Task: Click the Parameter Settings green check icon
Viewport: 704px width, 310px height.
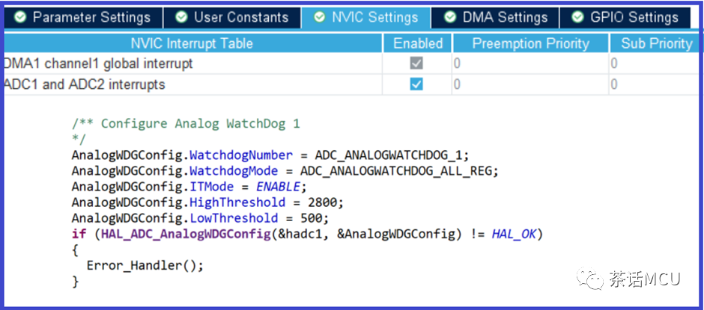Action: click(19, 16)
